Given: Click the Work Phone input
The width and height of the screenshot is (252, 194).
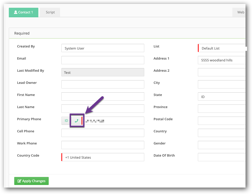Looking at the screenshot, I should [x=103, y=145].
